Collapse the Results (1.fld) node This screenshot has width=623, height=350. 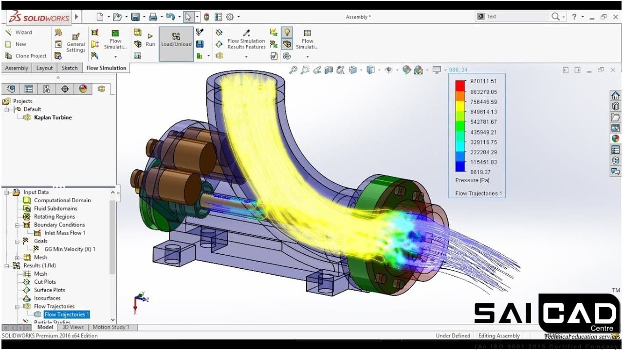(7, 266)
